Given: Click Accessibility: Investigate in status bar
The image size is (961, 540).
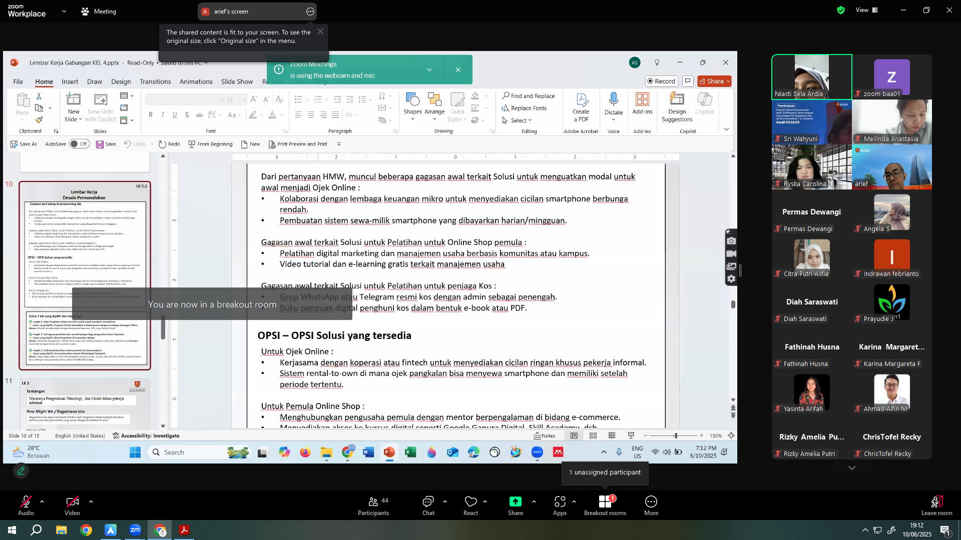Looking at the screenshot, I should pyautogui.click(x=146, y=435).
